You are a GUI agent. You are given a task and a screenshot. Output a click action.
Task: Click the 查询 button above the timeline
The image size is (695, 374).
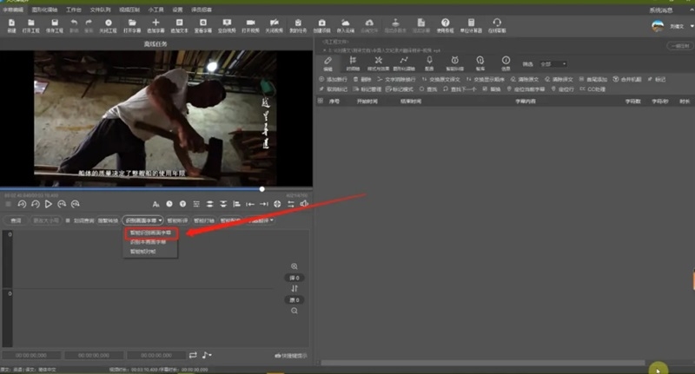[15, 220]
